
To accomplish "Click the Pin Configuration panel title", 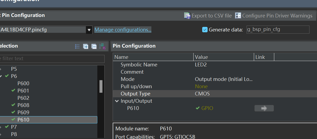I will point(134,46).
